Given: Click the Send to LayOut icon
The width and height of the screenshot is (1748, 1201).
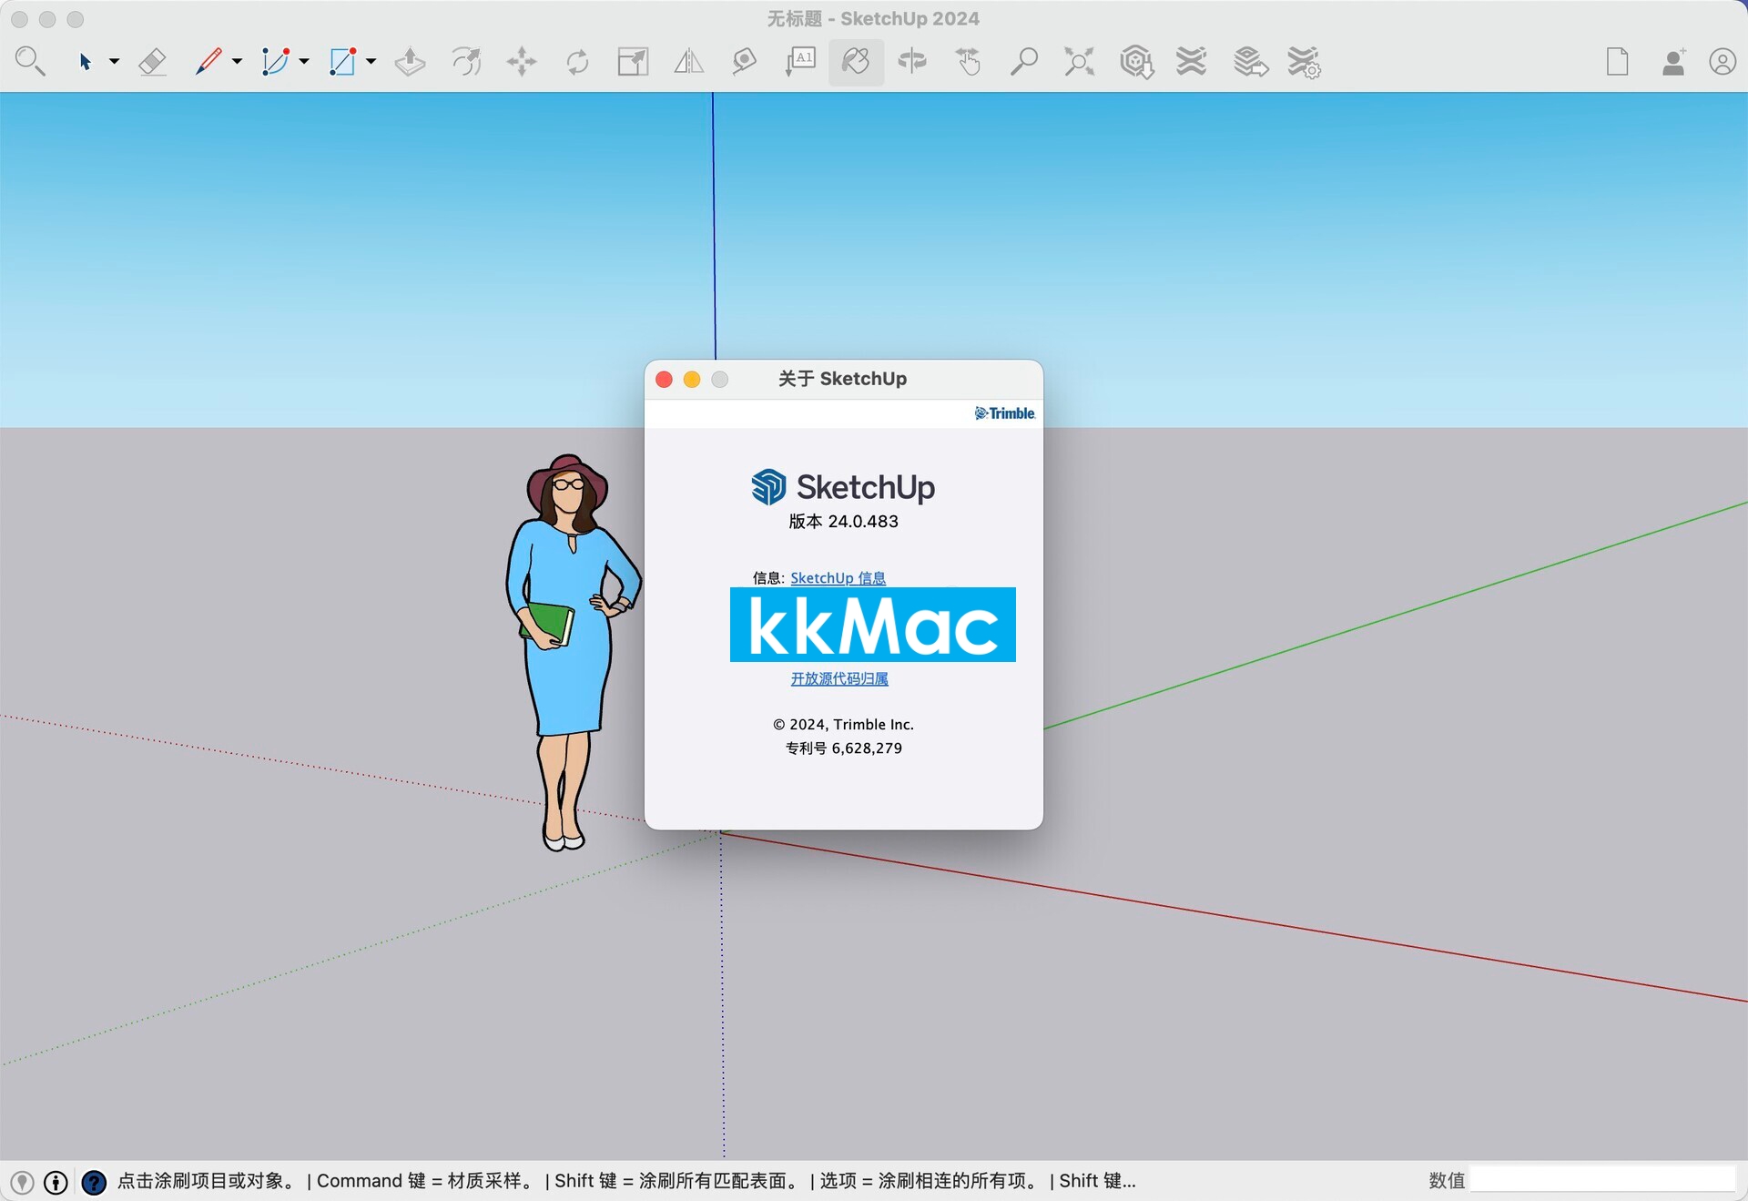Looking at the screenshot, I should [x=1250, y=62].
